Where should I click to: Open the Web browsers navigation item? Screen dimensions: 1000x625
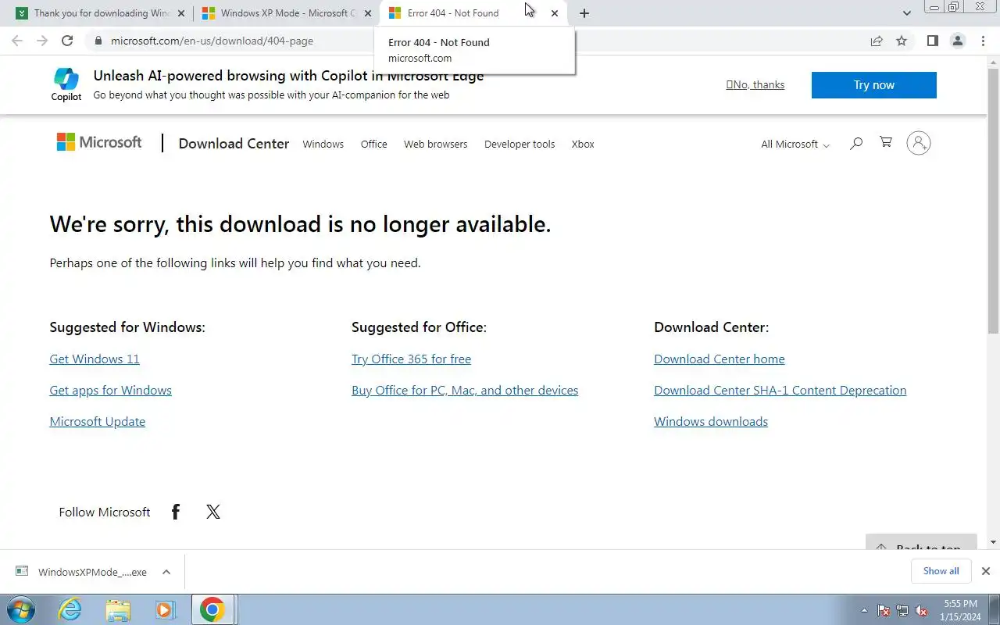tap(436, 144)
